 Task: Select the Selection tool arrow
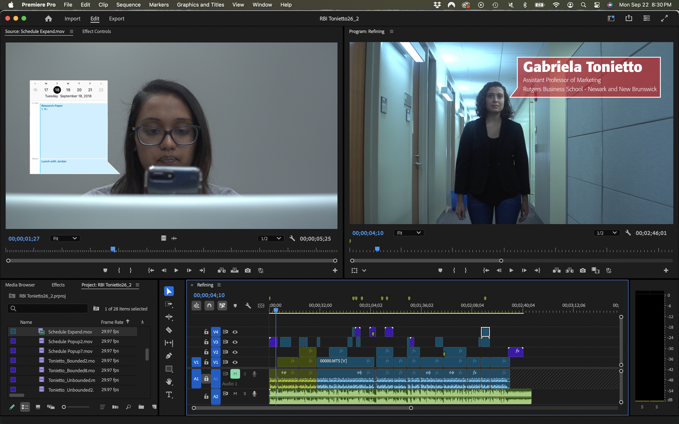169,292
